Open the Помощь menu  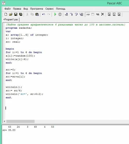click(61, 9)
